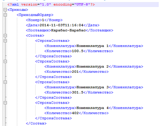This screenshot has width=161, height=126.
Task: Click the value Номенклатура 3
Action: point(93,87)
